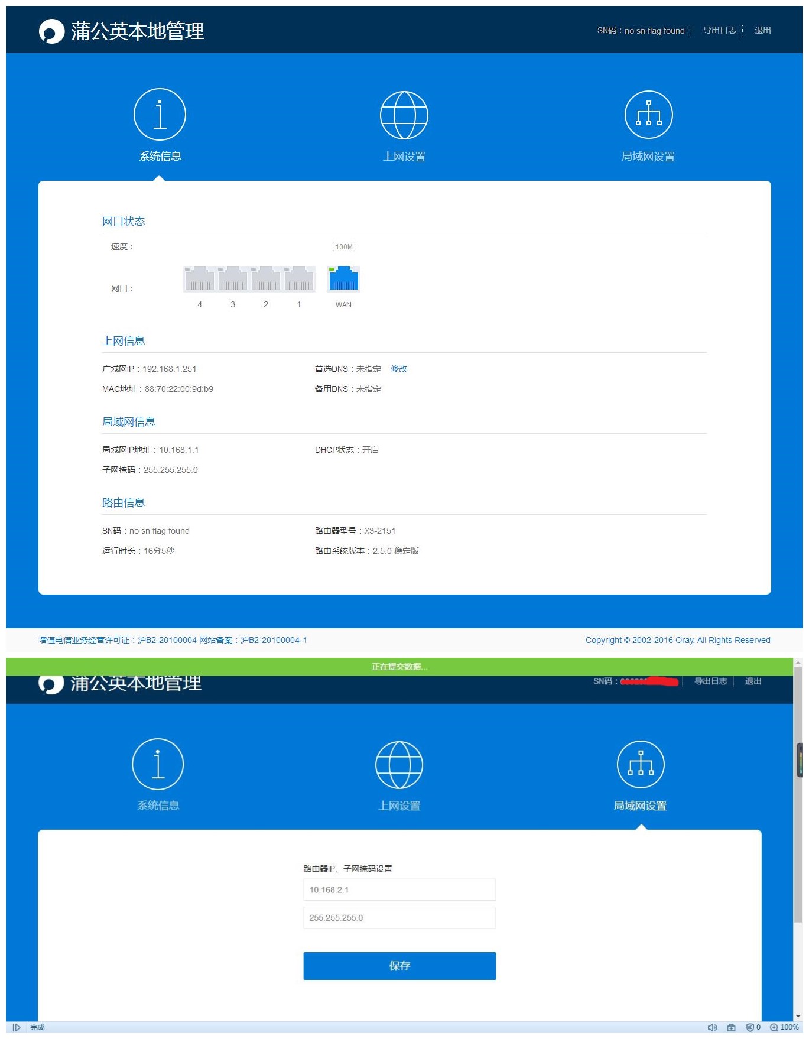The width and height of the screenshot is (809, 1039).
Task: Click the 完成 status text in the status bar
Action: [x=37, y=1027]
